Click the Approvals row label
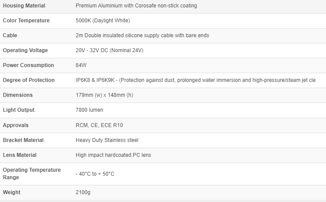Image resolution: width=326 pixels, height=202 pixels. [x=15, y=125]
